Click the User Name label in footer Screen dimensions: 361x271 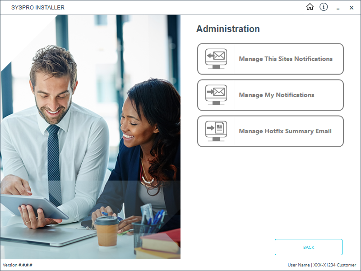[298, 265]
